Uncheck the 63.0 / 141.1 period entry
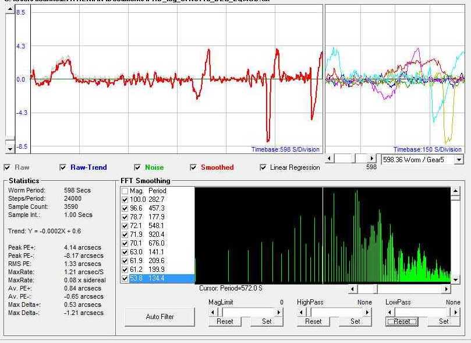The image size is (471, 343). pos(125,252)
